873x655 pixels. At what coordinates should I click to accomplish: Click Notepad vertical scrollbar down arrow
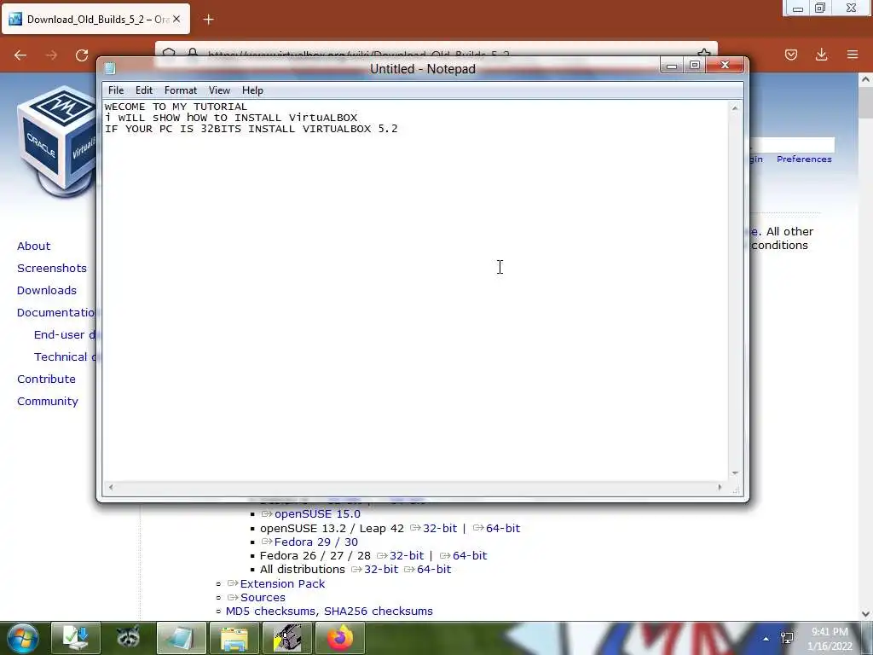[x=735, y=472]
